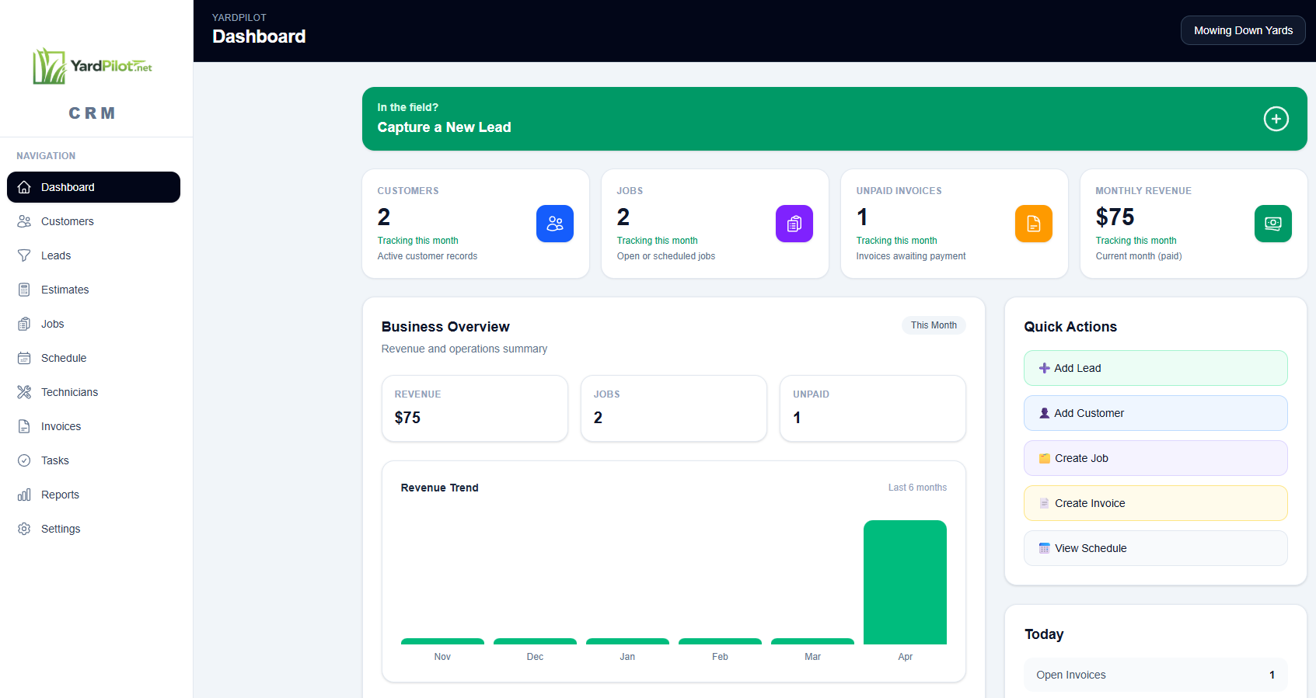Click the document icon beside Create Invoice
The height and width of the screenshot is (698, 1316).
click(x=1045, y=503)
